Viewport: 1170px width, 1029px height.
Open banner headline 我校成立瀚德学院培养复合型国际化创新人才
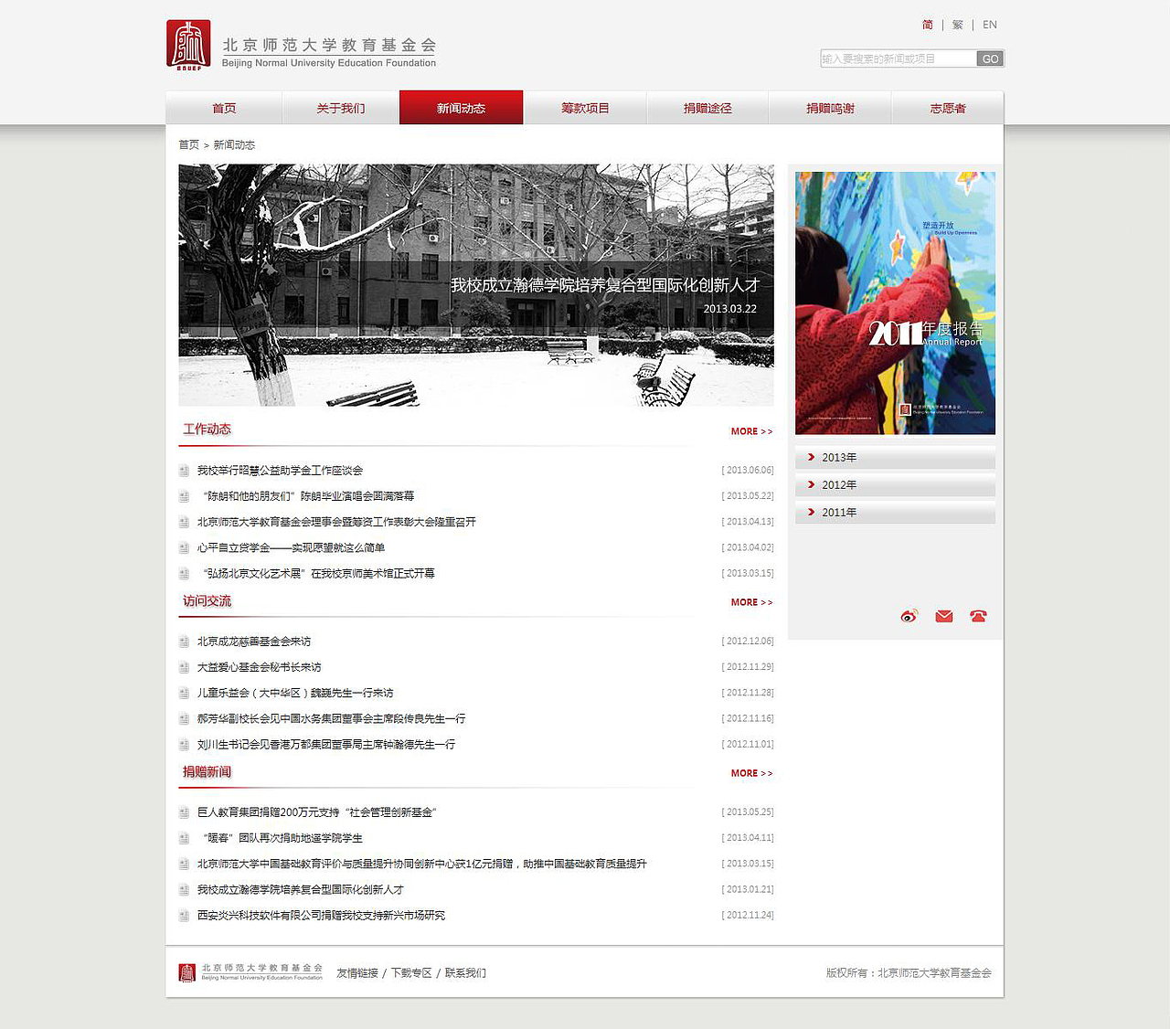pos(604,285)
